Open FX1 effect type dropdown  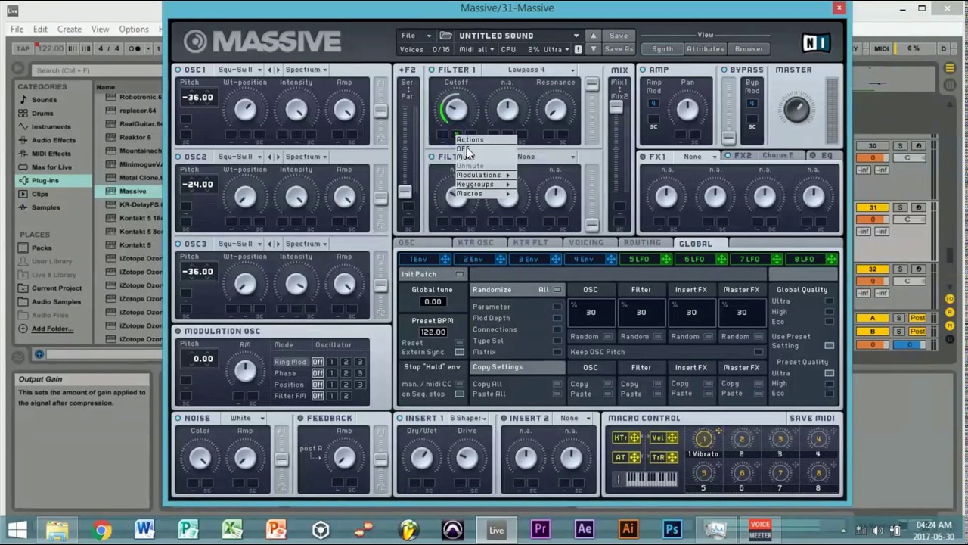[x=700, y=157]
